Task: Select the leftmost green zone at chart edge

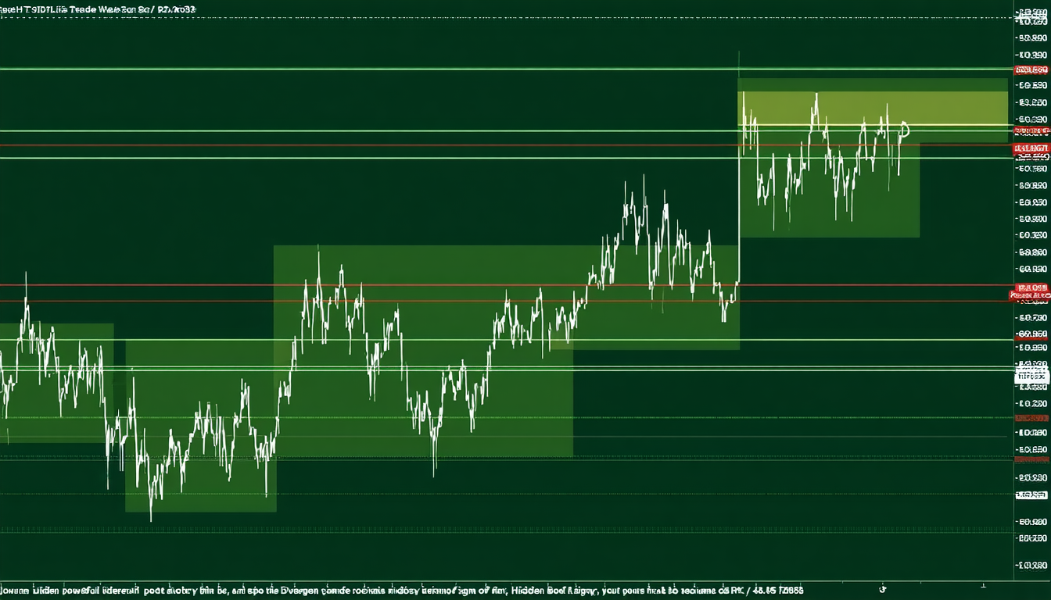Action: click(x=56, y=383)
